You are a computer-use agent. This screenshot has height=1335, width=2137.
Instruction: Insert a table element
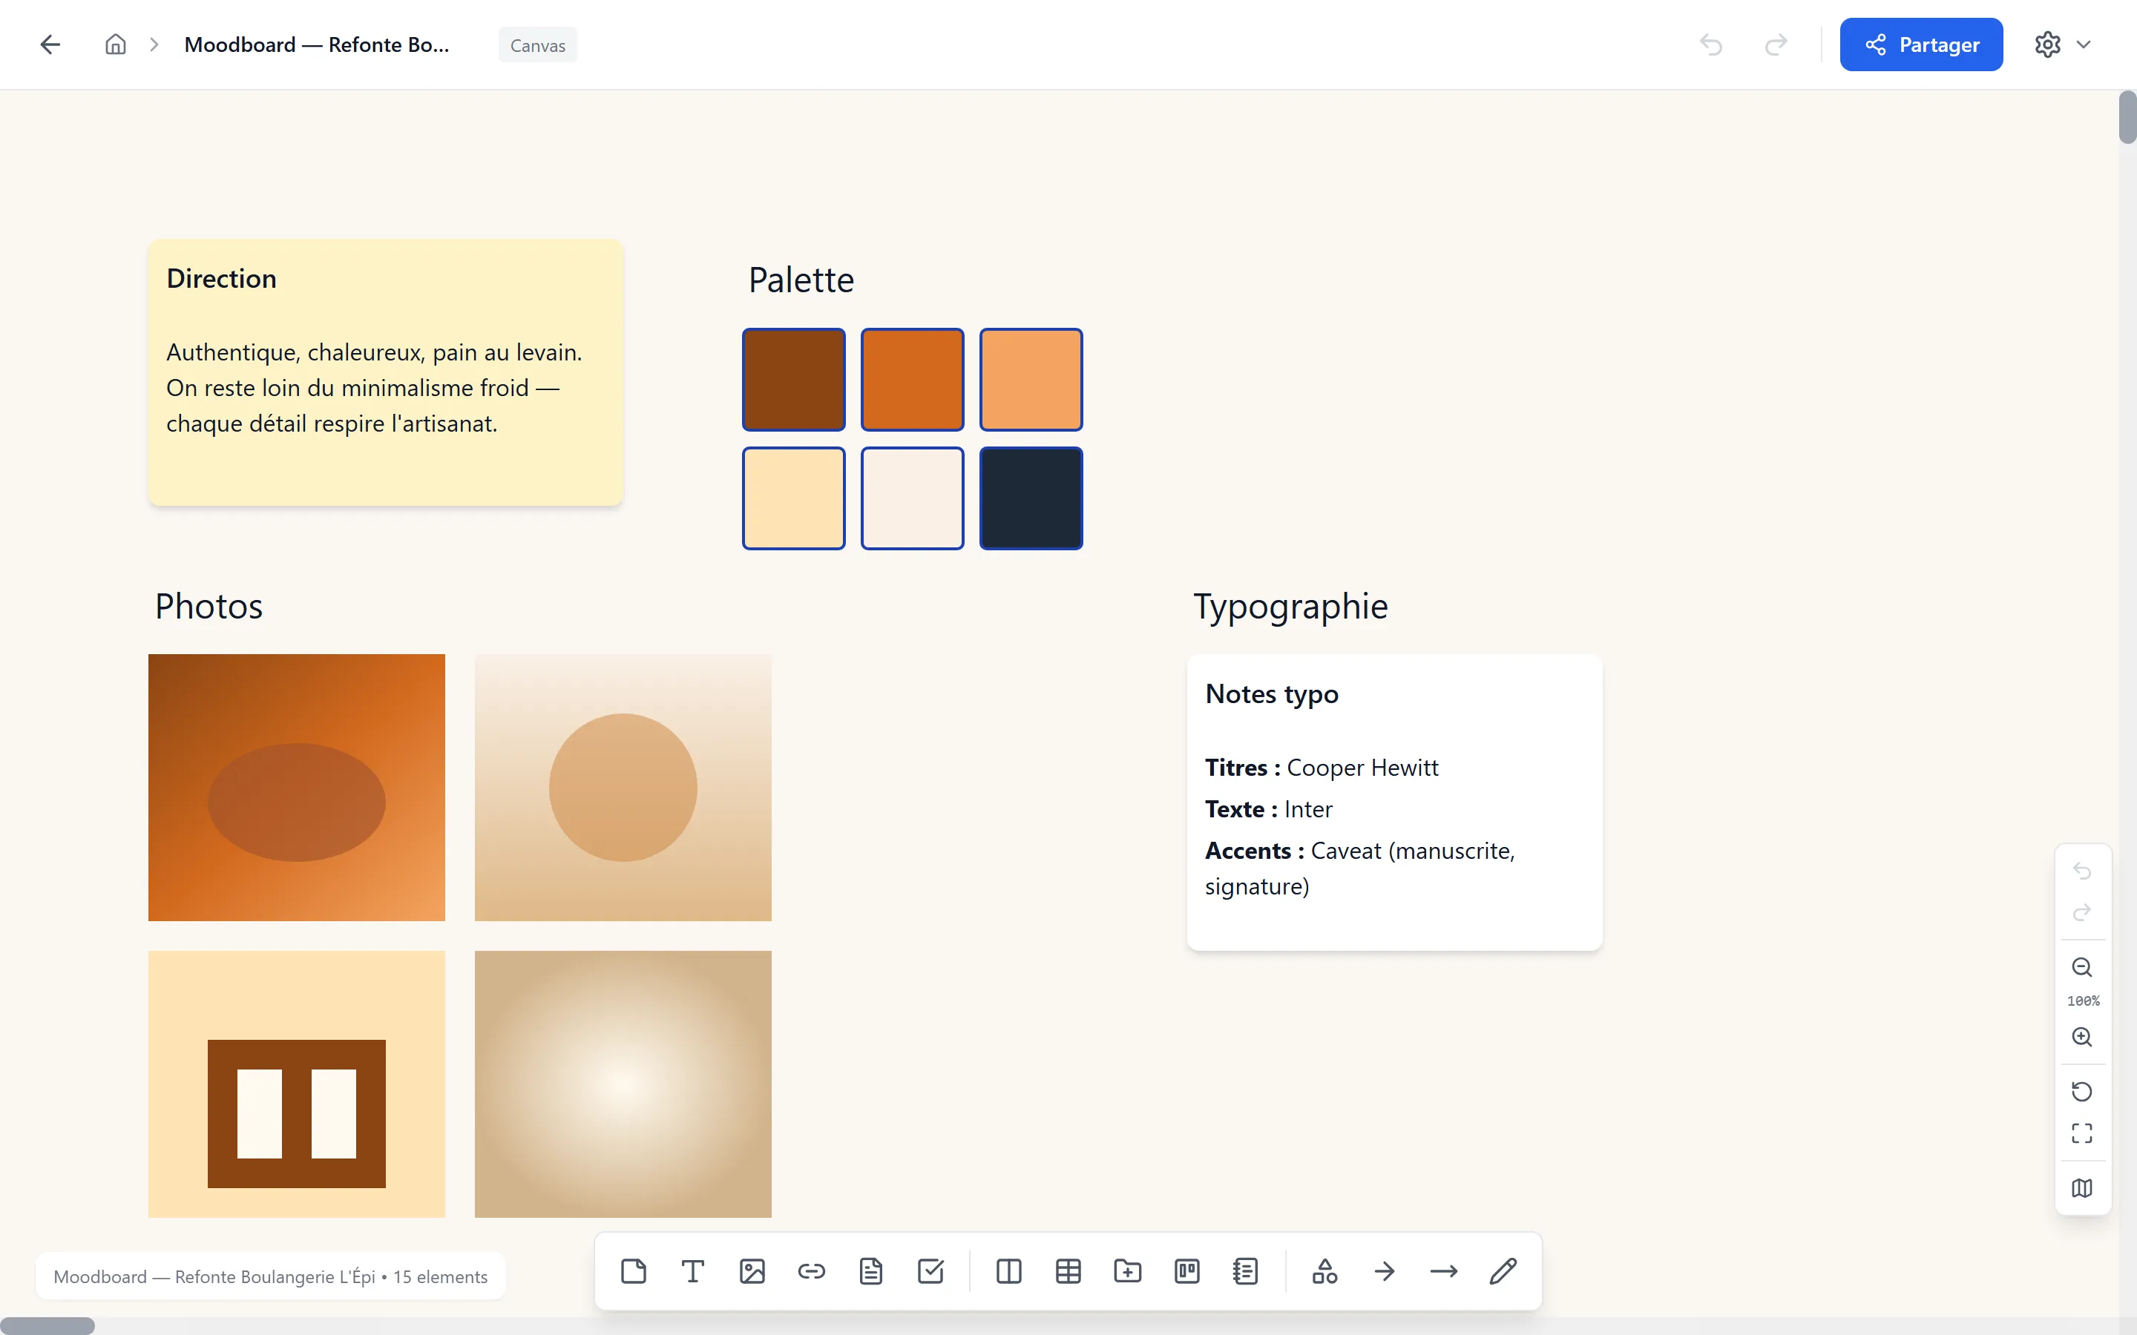pos(1068,1271)
